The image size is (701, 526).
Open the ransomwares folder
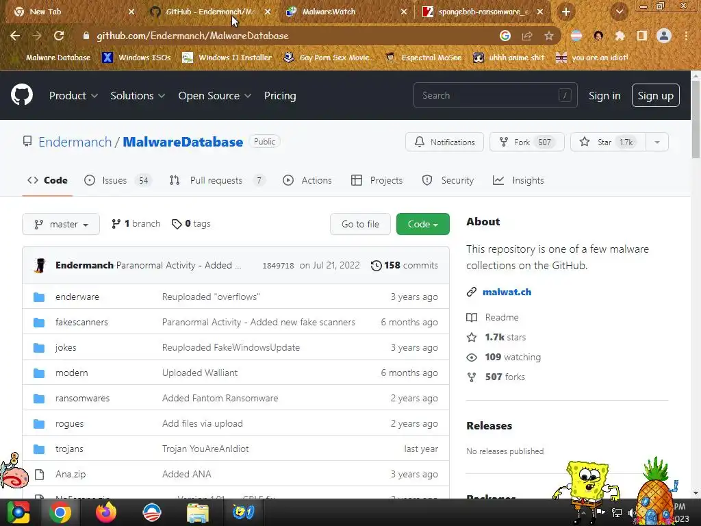(x=83, y=398)
